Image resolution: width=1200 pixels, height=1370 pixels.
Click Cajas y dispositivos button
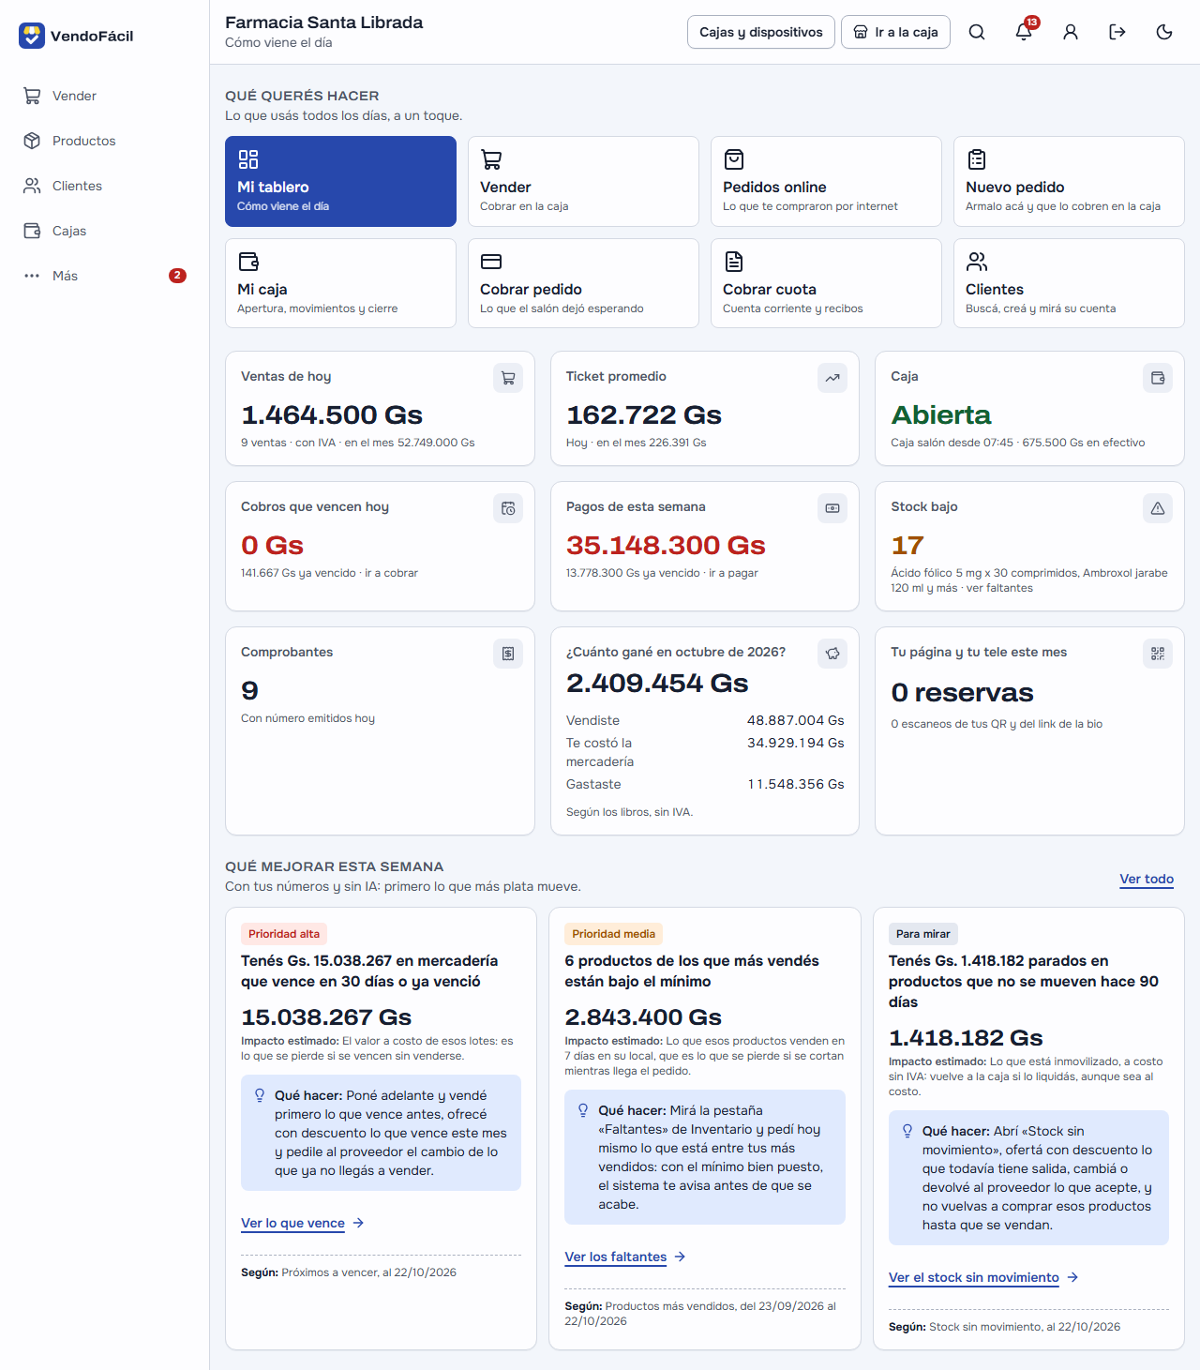coord(760,32)
